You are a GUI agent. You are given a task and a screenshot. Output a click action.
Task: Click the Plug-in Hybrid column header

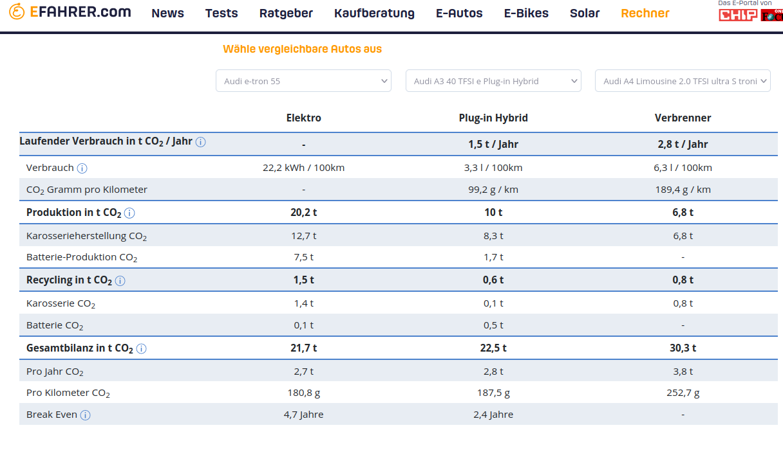(x=493, y=118)
